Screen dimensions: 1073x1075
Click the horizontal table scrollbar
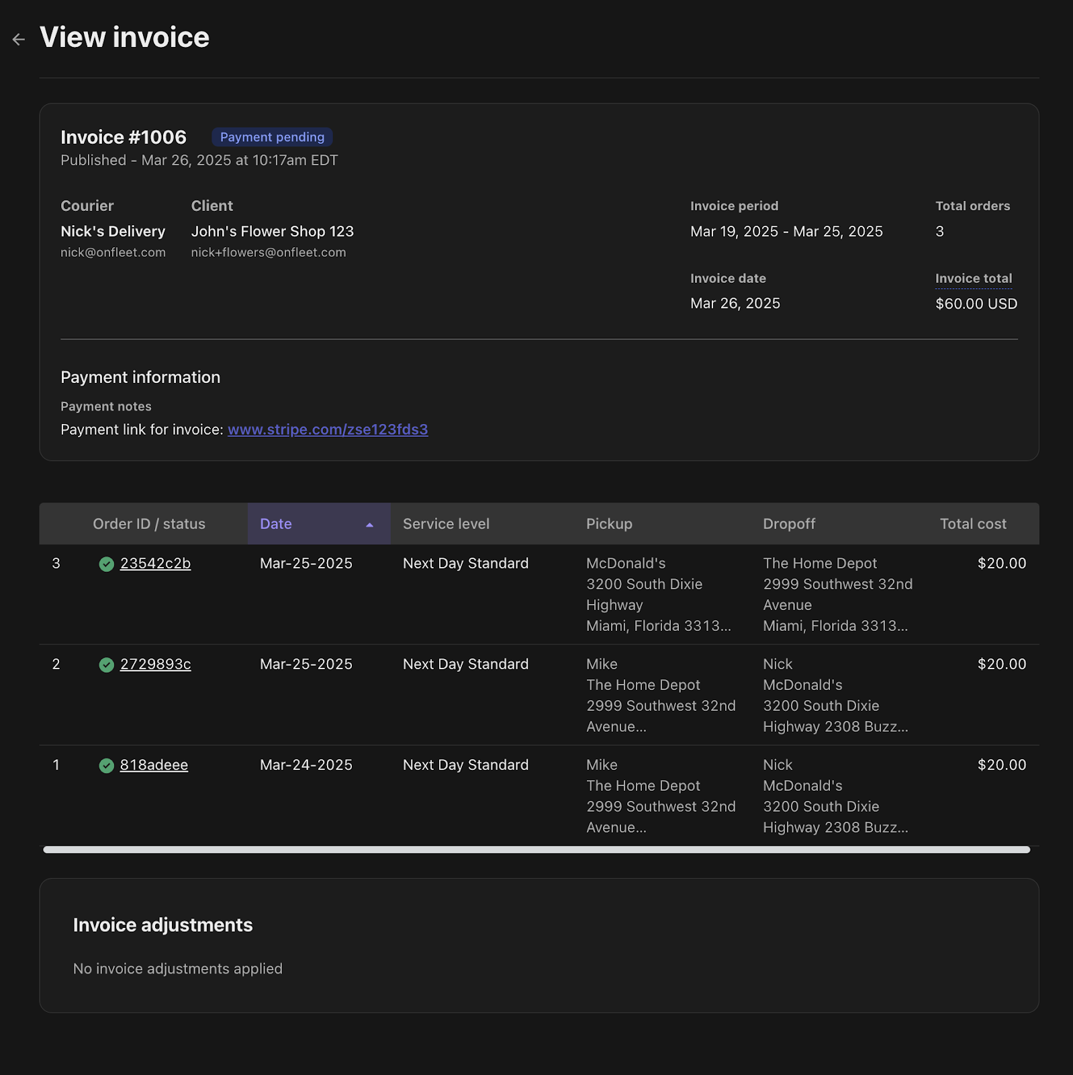536,850
